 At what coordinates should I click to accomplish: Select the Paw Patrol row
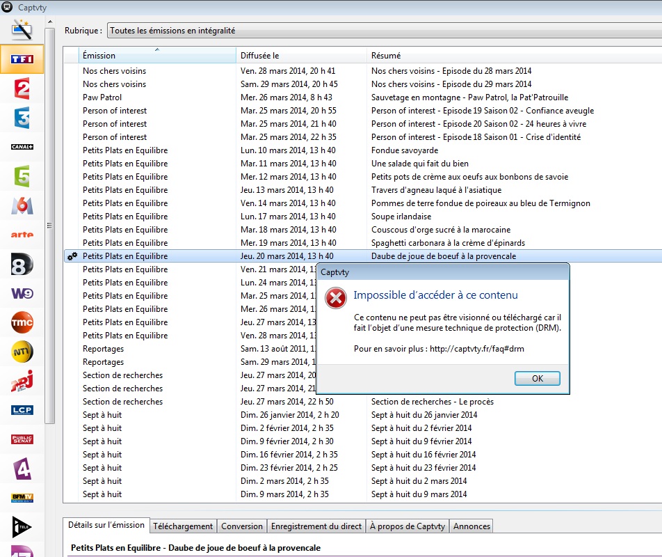[x=102, y=97]
